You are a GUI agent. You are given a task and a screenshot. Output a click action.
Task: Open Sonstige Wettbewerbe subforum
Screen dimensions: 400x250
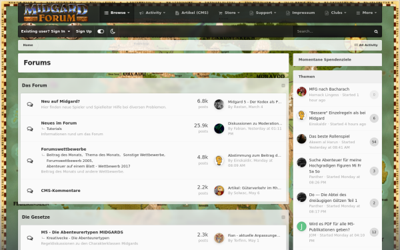click(x=144, y=155)
